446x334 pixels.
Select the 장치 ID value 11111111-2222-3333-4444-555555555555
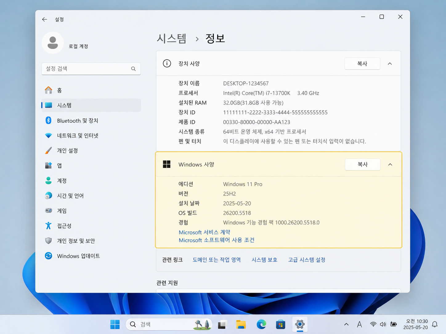275,112
